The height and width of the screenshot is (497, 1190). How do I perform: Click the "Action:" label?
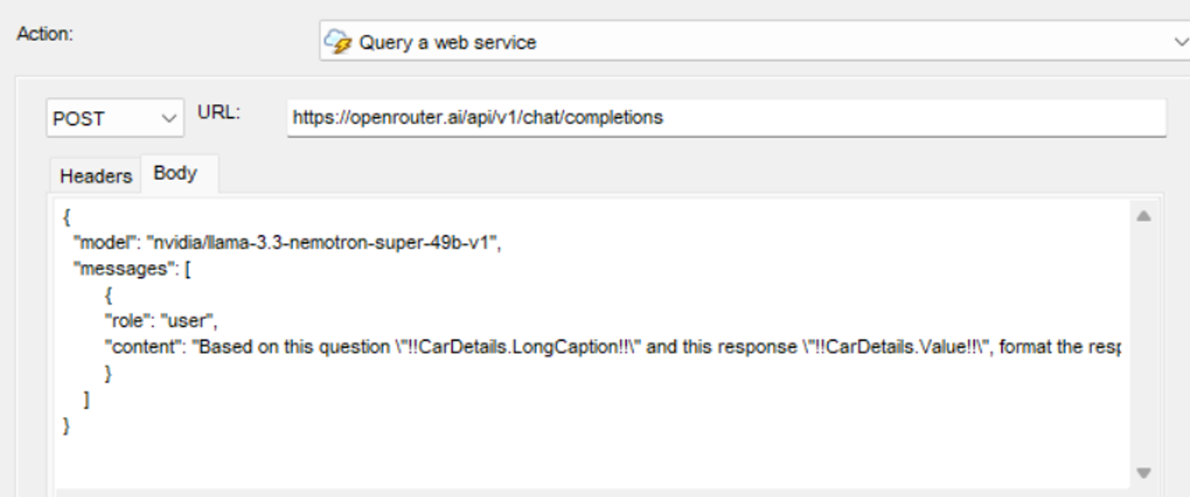[45, 34]
